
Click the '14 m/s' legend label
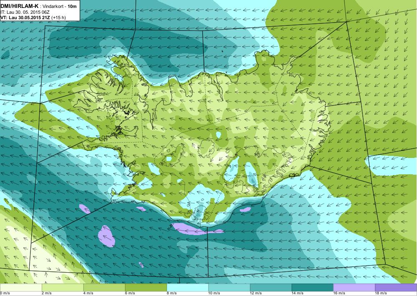(x=298, y=293)
